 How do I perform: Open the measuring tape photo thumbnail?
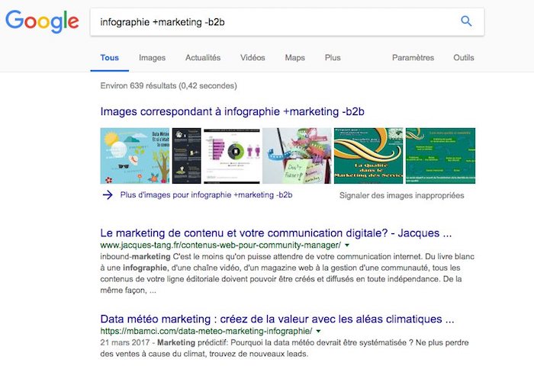tap(297, 156)
